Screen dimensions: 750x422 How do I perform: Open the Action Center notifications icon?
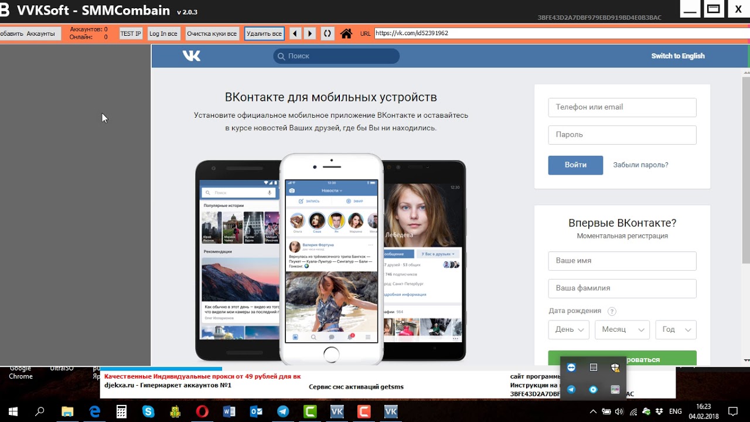(x=733, y=411)
